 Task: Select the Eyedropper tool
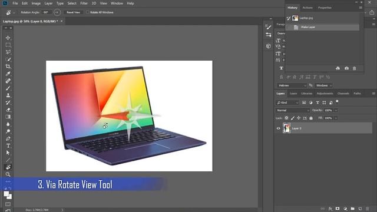[x=8, y=74]
